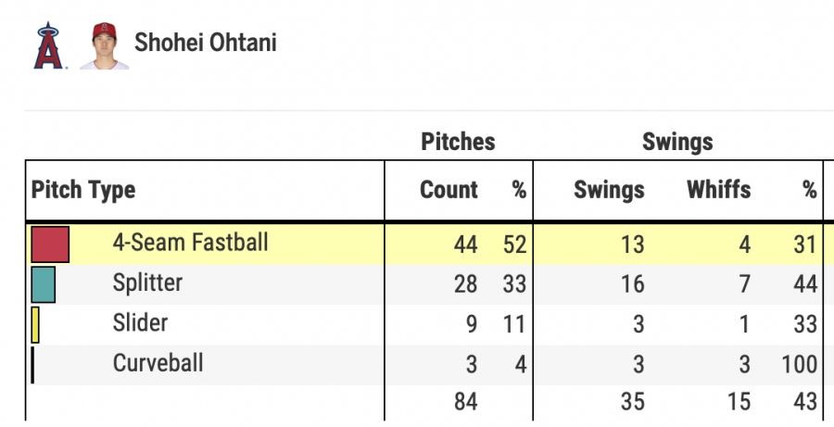Viewport: 834px width, 427px height.
Task: Select the Slider row label
Action: [x=140, y=323]
